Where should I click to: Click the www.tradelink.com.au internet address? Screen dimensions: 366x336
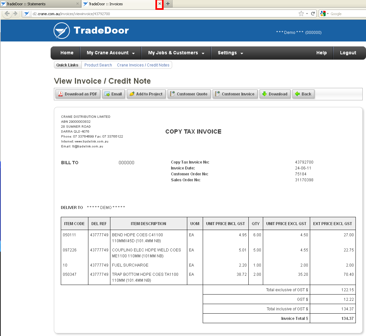91,142
